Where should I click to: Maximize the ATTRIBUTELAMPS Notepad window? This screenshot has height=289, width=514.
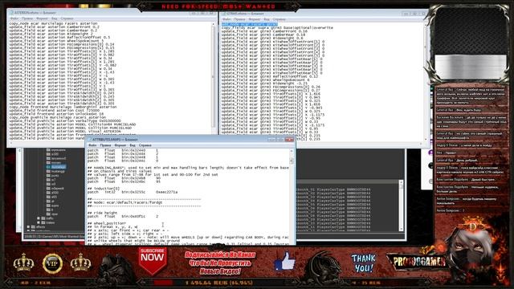[280, 139]
